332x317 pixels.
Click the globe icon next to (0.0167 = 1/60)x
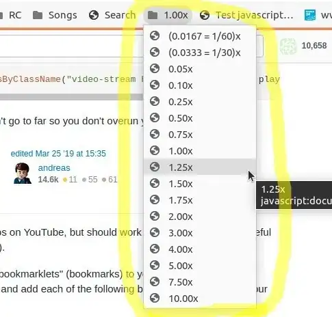pyautogui.click(x=155, y=36)
